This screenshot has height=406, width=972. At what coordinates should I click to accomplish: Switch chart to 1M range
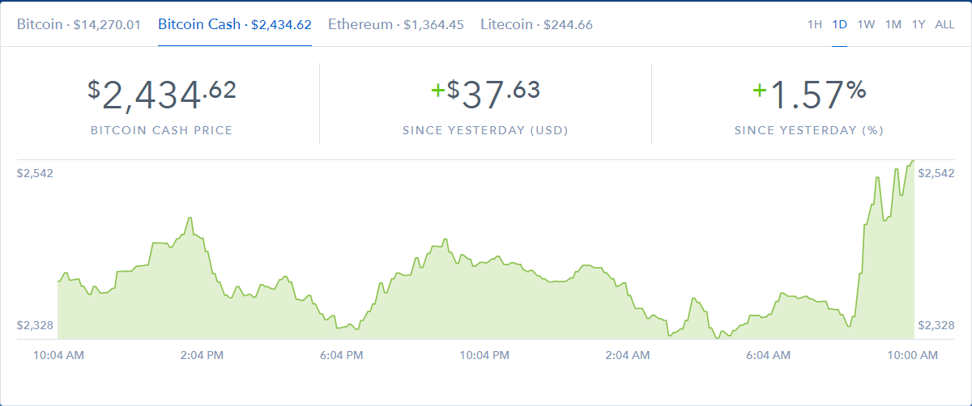point(893,24)
